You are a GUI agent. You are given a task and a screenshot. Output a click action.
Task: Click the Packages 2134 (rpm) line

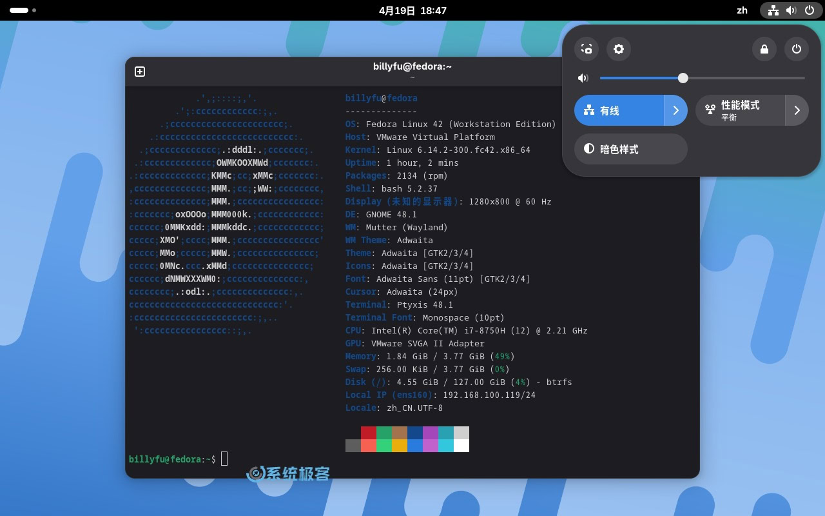[x=396, y=175]
